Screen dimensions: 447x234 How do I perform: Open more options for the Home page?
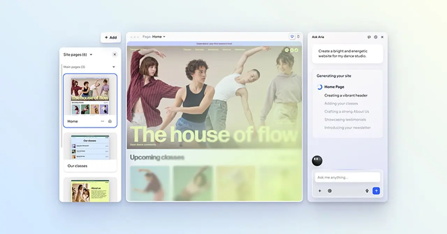(x=102, y=122)
